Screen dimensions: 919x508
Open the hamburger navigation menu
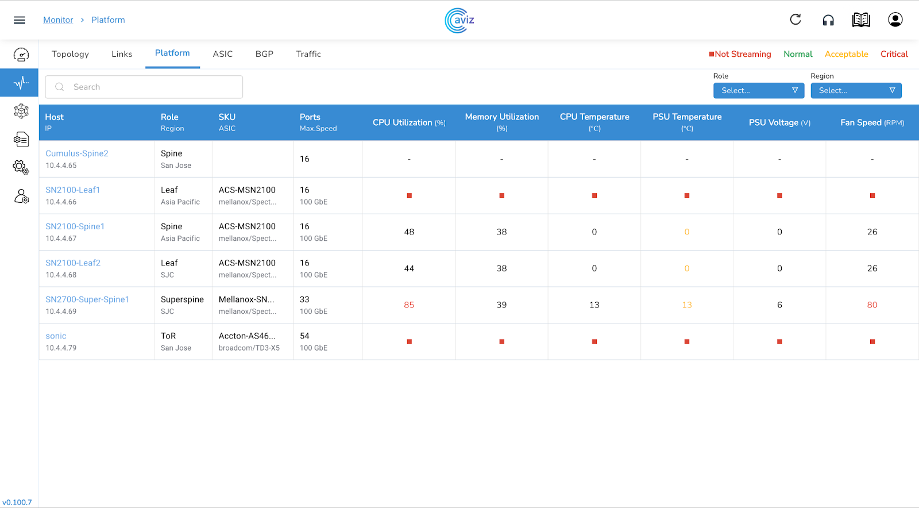coord(20,20)
